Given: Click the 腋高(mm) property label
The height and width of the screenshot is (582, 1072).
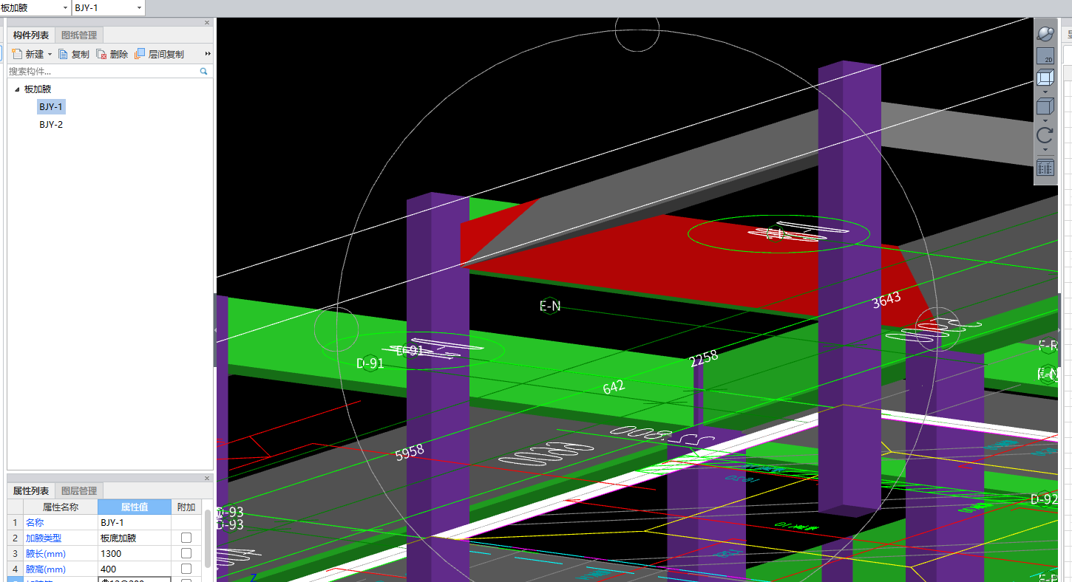Looking at the screenshot, I should 46,569.
